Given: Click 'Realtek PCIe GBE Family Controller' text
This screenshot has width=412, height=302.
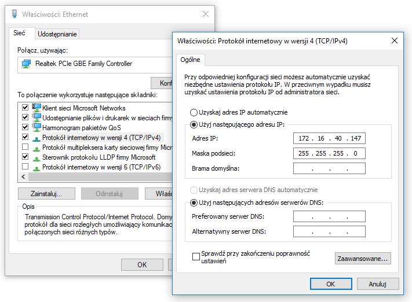Looking at the screenshot, I should click(83, 64).
